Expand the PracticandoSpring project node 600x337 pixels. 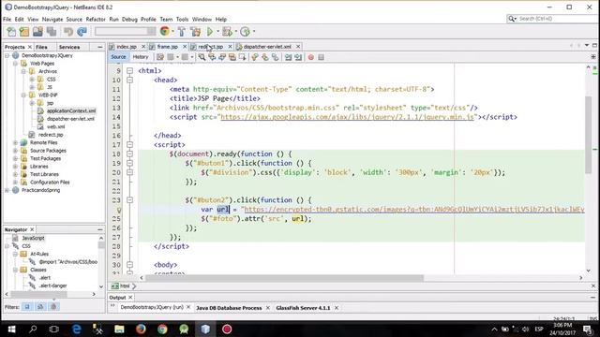[x=7, y=190]
